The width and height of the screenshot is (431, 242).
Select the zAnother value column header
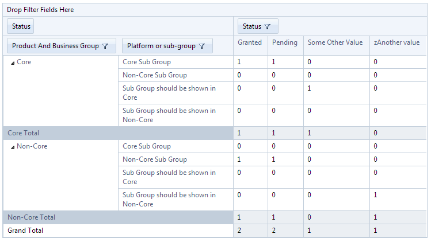point(398,42)
